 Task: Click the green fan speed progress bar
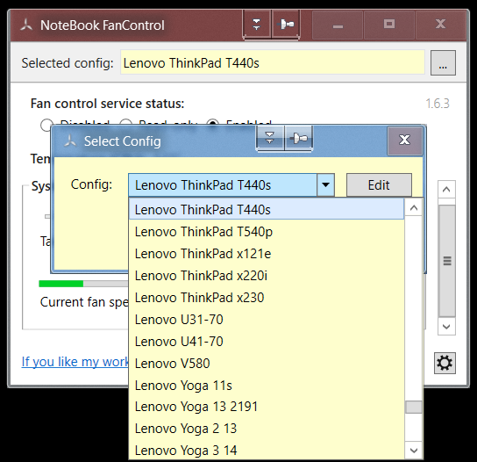click(61, 284)
